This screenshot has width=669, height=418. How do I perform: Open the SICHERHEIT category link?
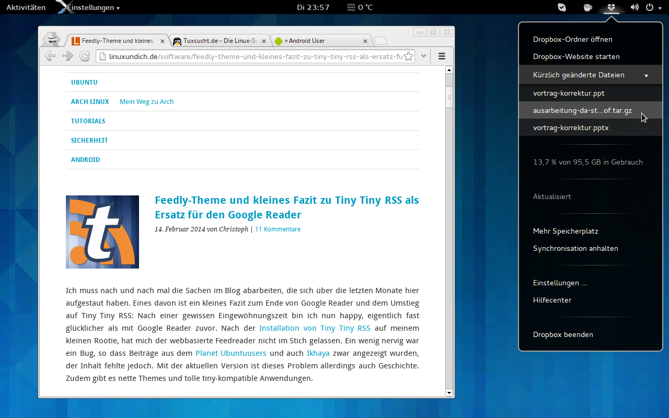click(89, 141)
